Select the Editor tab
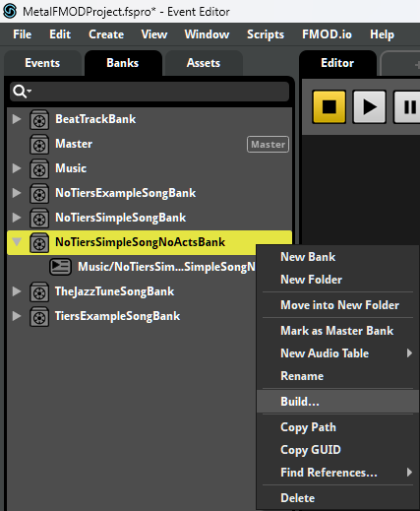The image size is (420, 511). coord(337,63)
